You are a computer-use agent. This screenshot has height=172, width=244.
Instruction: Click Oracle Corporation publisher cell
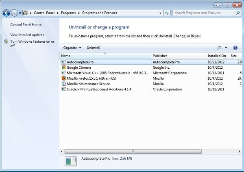click(167, 89)
